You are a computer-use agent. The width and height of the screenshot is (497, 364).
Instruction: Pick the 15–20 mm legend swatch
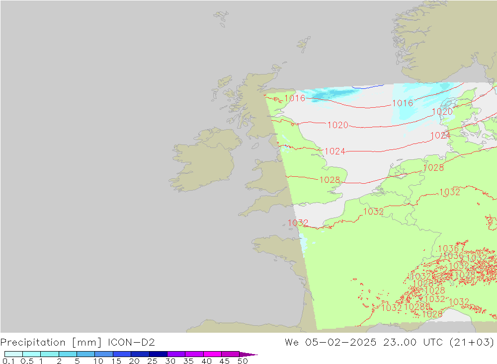(122, 354)
